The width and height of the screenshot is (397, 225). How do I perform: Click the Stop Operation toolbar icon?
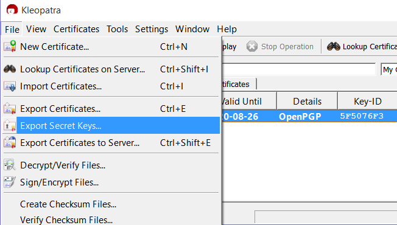[x=252, y=46]
